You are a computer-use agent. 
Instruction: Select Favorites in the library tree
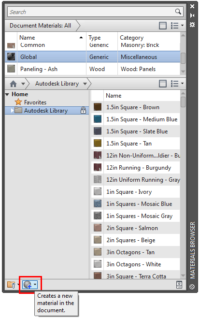click(35, 102)
